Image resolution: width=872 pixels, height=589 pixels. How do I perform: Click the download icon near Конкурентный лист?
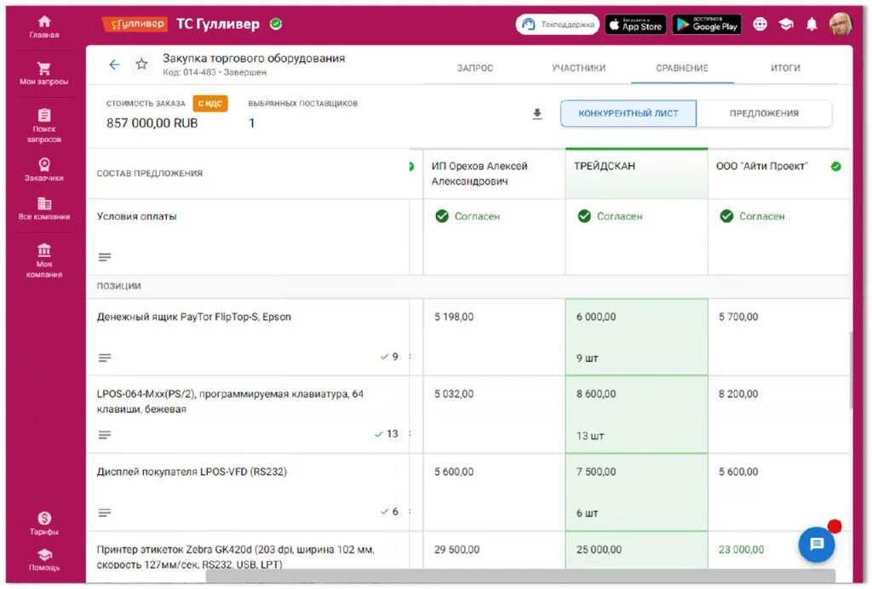pos(536,114)
